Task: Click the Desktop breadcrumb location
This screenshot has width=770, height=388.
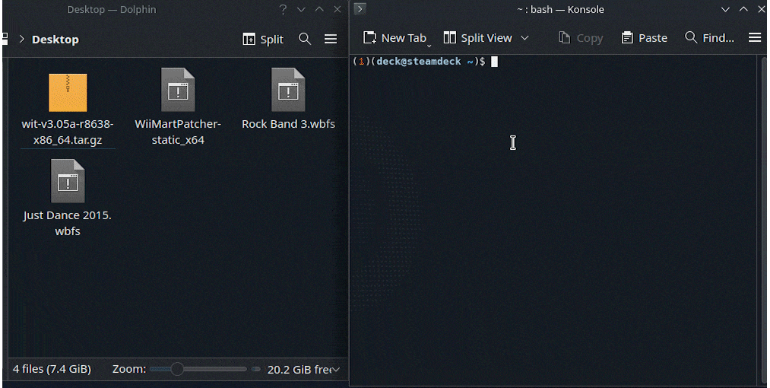Action: (x=55, y=40)
